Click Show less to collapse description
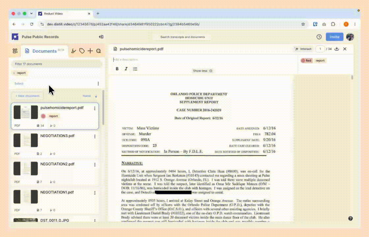Viewport: 369px width, 237px height. click(202, 71)
